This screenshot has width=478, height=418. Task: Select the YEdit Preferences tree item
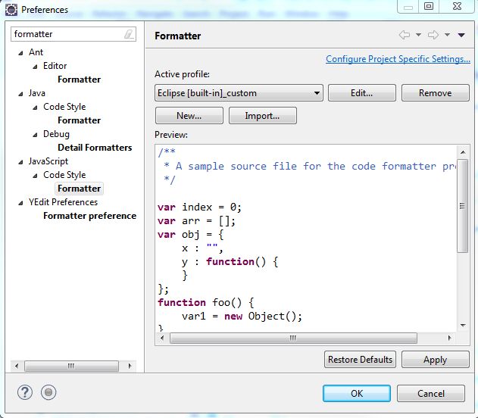click(63, 202)
